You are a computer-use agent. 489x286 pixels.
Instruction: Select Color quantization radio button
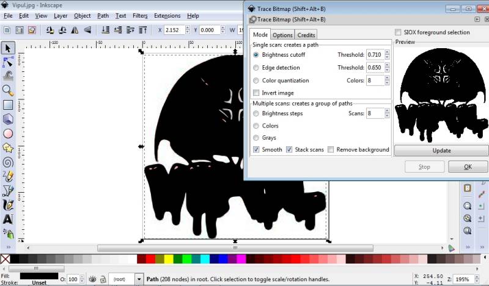256,80
